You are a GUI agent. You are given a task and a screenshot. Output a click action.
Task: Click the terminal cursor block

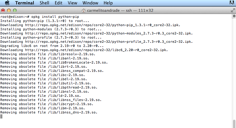[1, 116]
